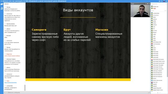Open chat options menu icon near input

5,93
